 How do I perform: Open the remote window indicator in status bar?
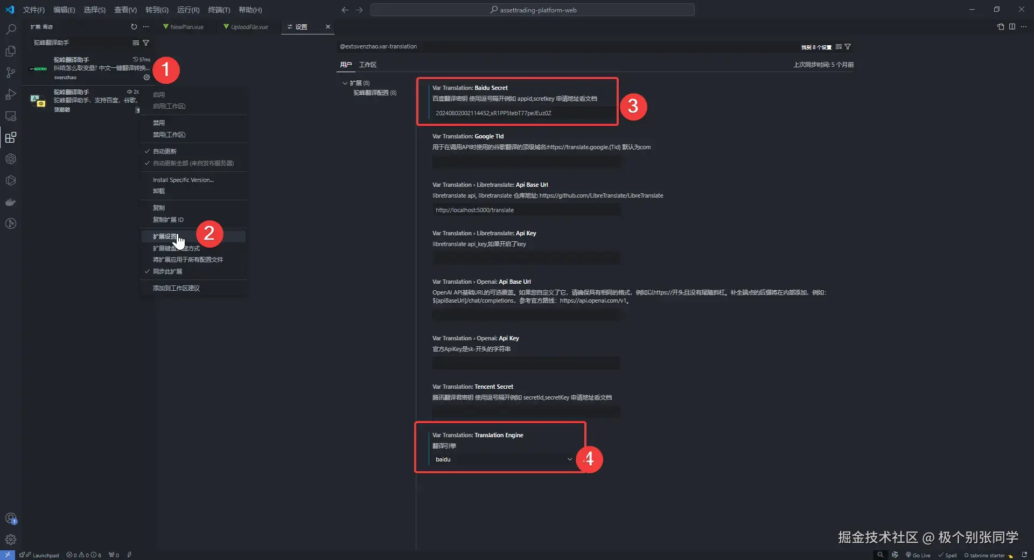[x=8, y=555]
